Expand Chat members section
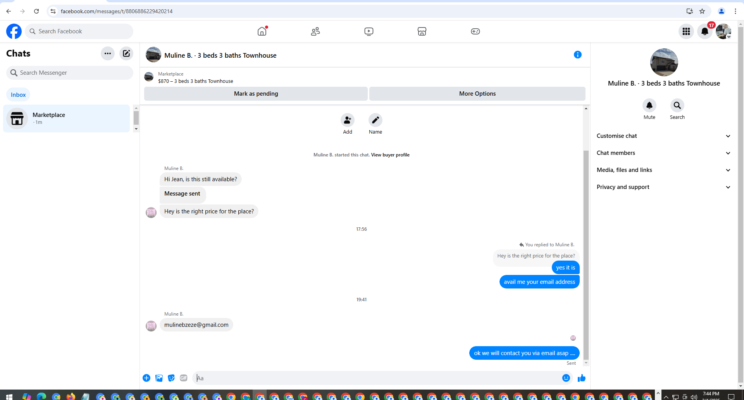This screenshot has width=744, height=400. pyautogui.click(x=664, y=153)
